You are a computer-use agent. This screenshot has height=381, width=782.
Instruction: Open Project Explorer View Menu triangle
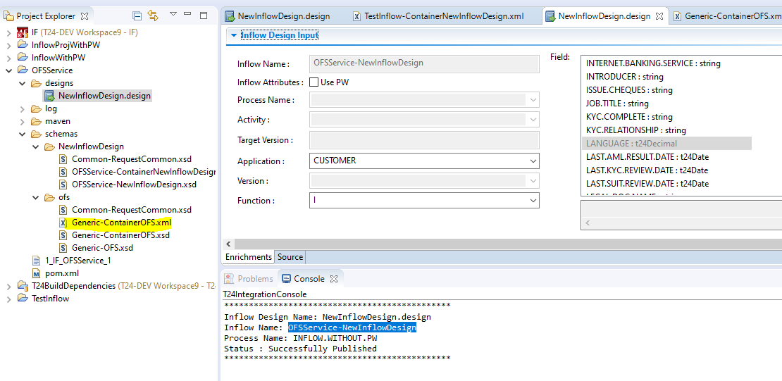(x=173, y=15)
